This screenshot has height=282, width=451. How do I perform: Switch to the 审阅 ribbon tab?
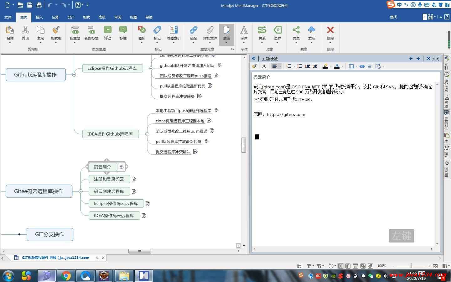tap(118, 17)
